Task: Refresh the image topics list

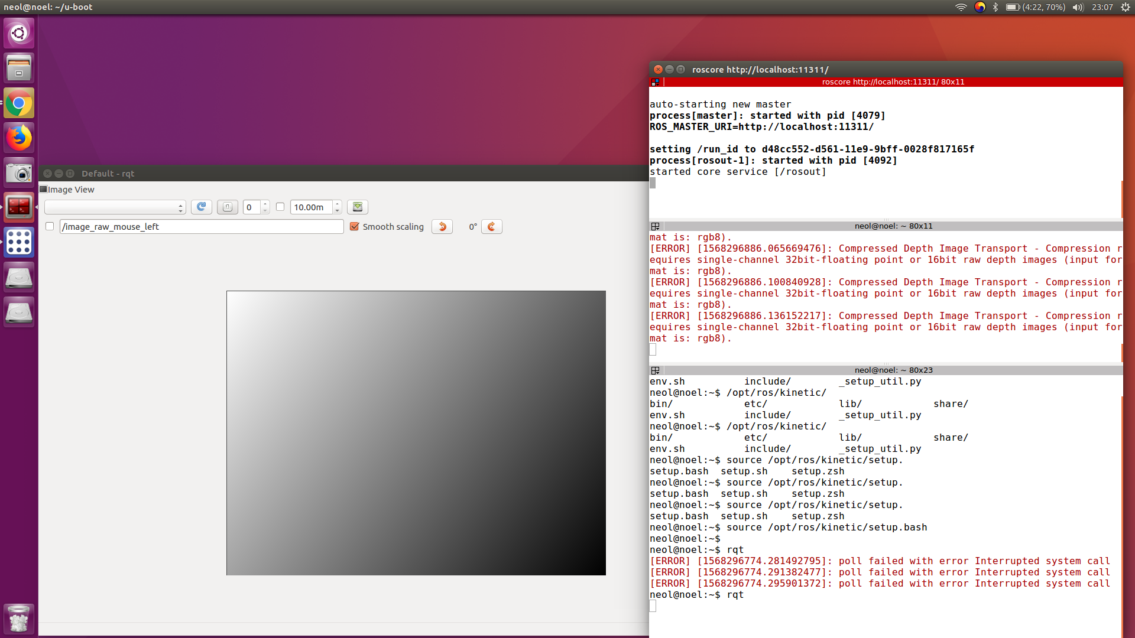Action: point(201,207)
